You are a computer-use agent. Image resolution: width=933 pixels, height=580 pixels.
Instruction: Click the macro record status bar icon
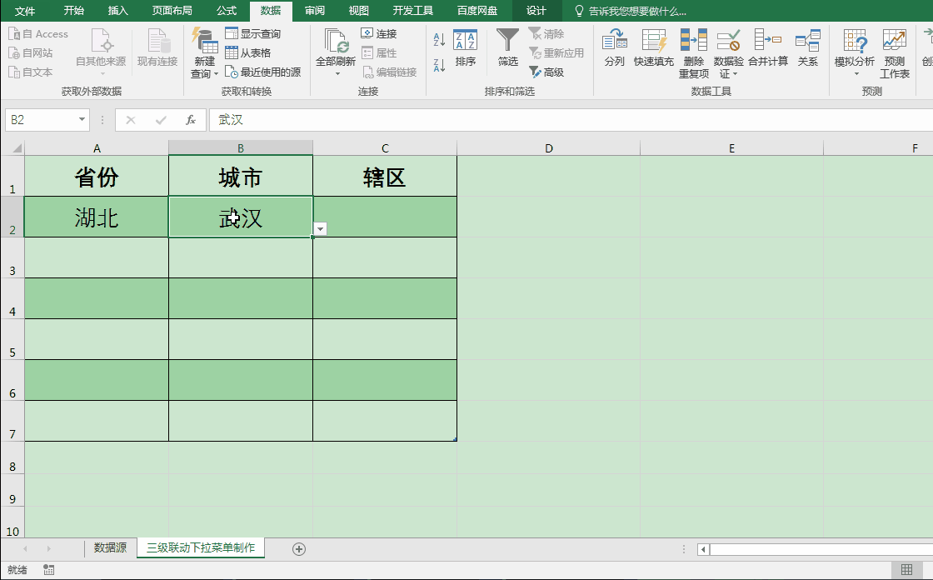point(49,570)
